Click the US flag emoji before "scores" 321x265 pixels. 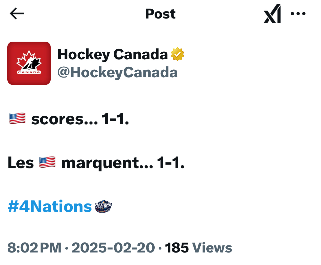tap(17, 119)
